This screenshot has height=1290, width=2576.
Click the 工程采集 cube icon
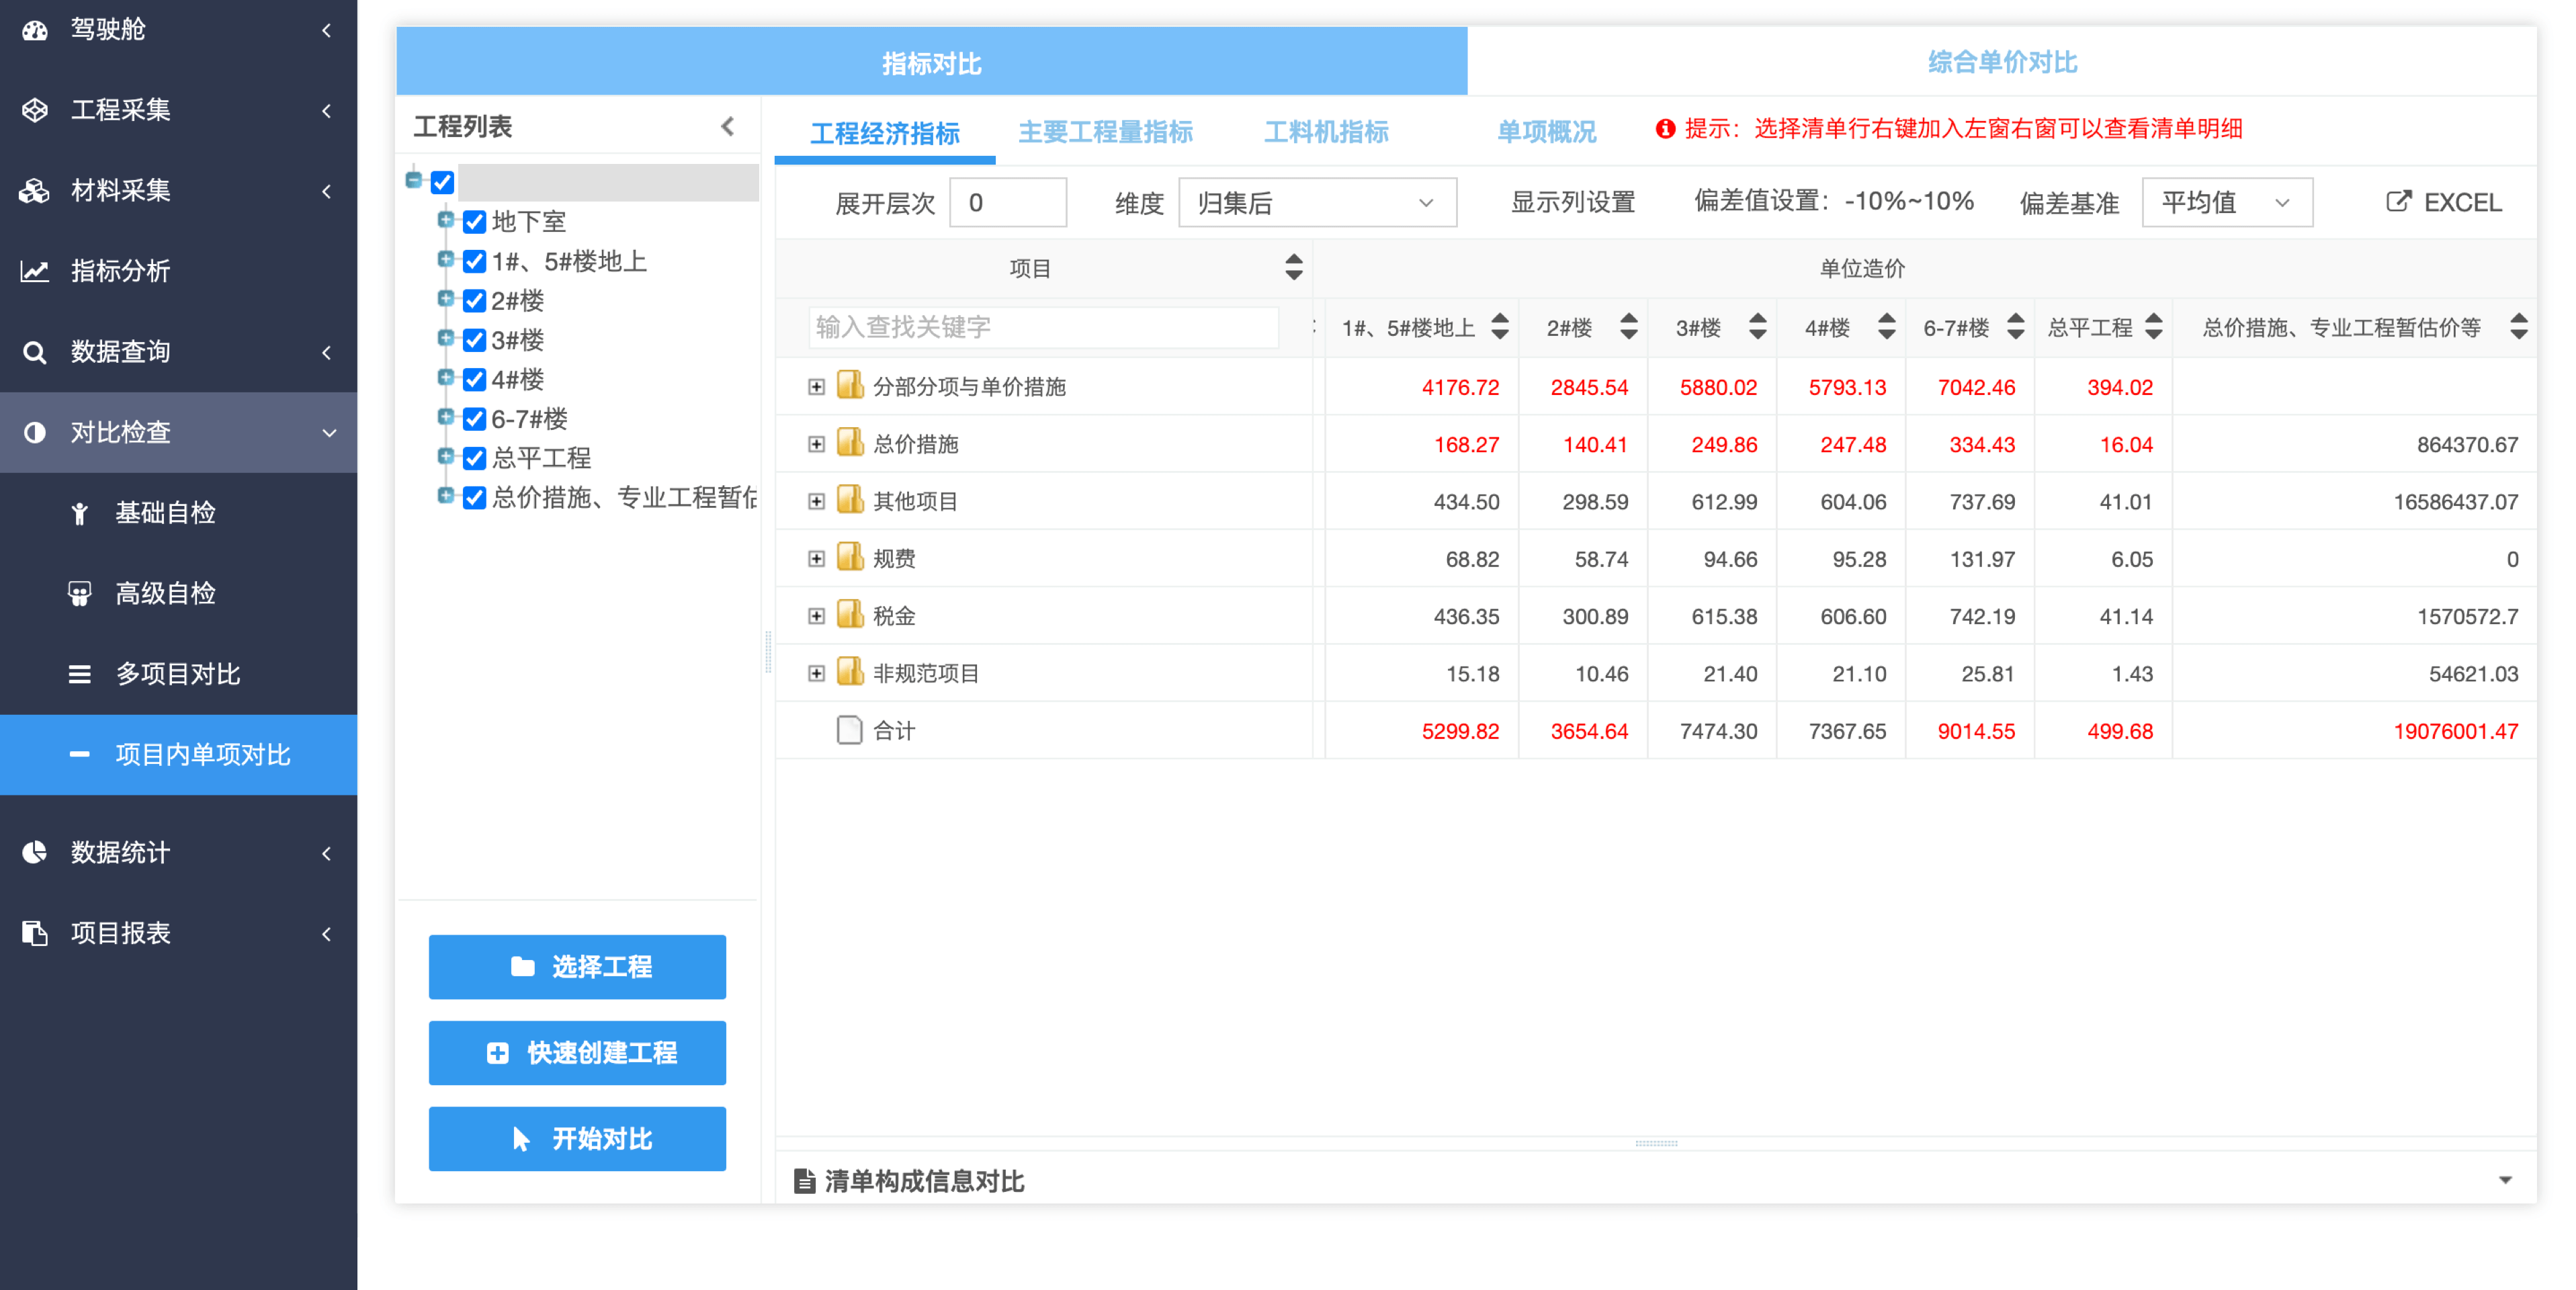[x=35, y=110]
